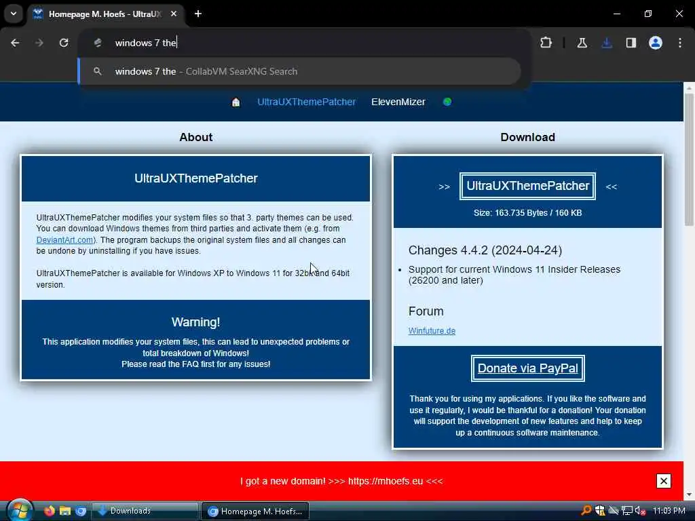The width and height of the screenshot is (695, 521).
Task: Select the Homepage M. Hoefs tab
Action: [104, 14]
